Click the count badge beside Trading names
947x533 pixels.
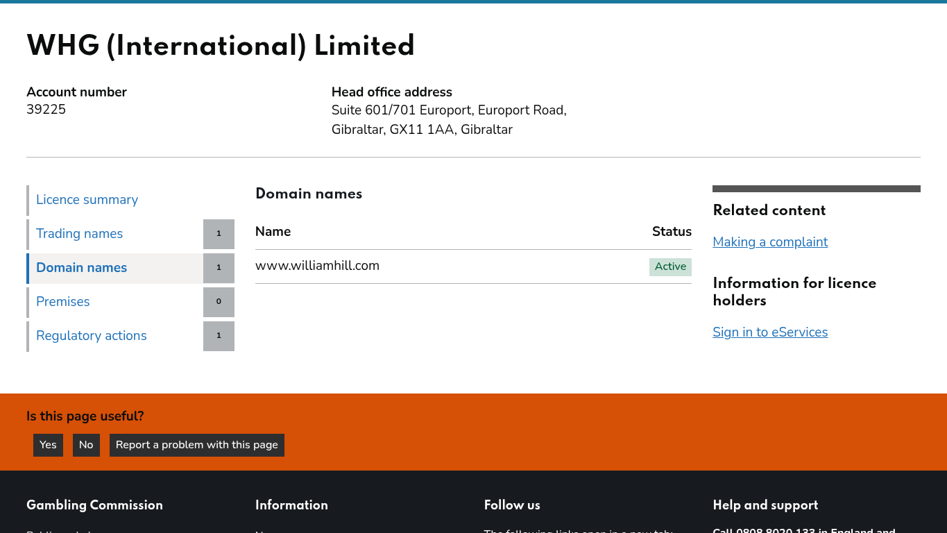tap(219, 234)
